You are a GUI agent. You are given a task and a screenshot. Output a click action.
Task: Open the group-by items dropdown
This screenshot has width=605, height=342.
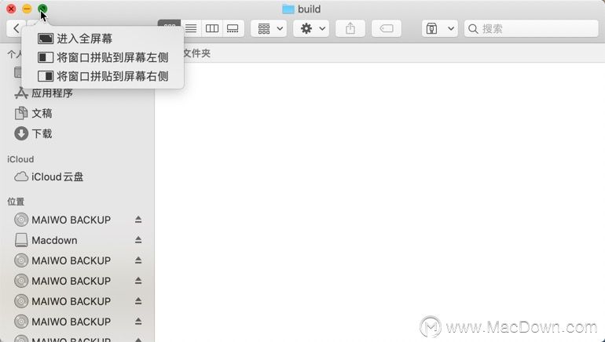pyautogui.click(x=269, y=28)
